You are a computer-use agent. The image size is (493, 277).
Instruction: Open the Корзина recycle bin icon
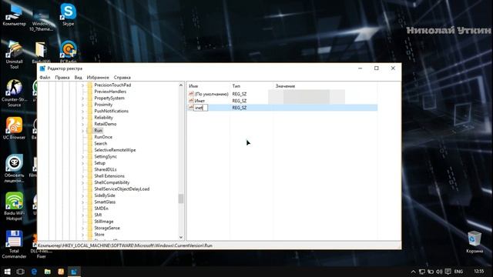coord(475,242)
